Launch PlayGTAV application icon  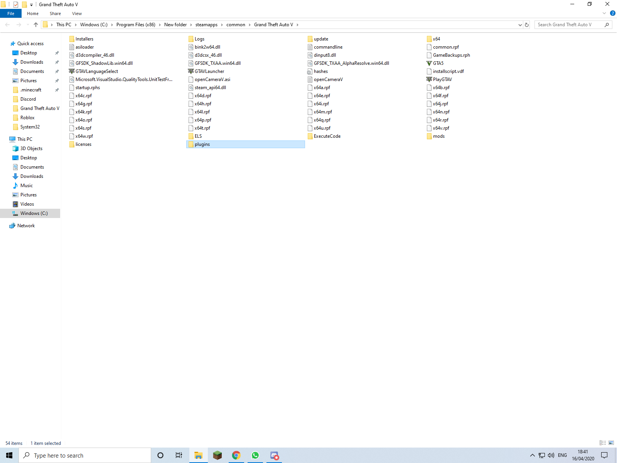tap(429, 79)
